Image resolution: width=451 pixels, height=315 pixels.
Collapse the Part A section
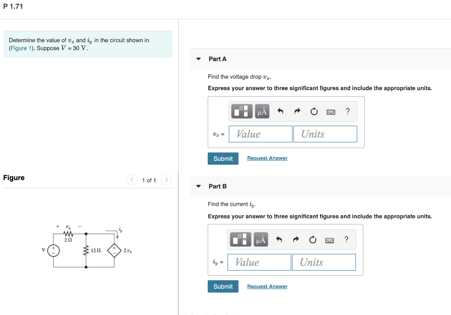point(198,59)
